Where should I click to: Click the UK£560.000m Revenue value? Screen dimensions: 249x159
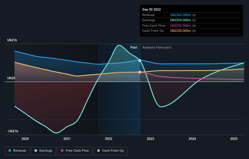click(x=180, y=15)
